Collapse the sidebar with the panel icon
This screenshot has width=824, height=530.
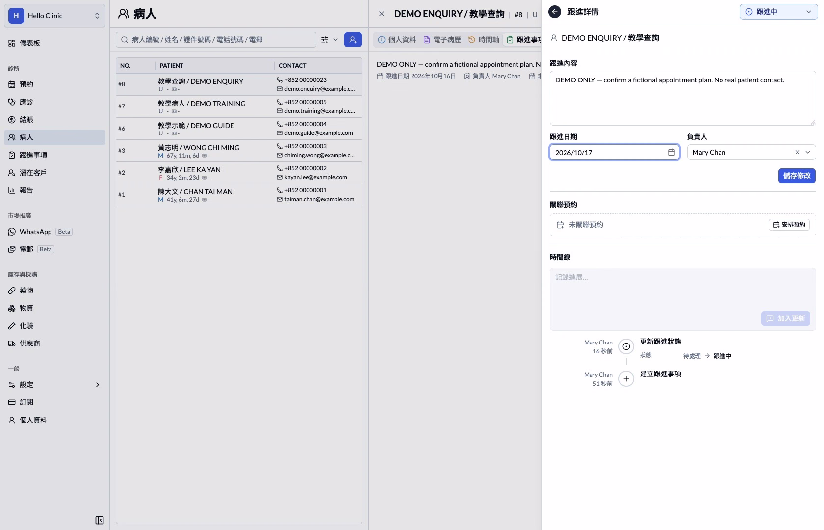[100, 520]
